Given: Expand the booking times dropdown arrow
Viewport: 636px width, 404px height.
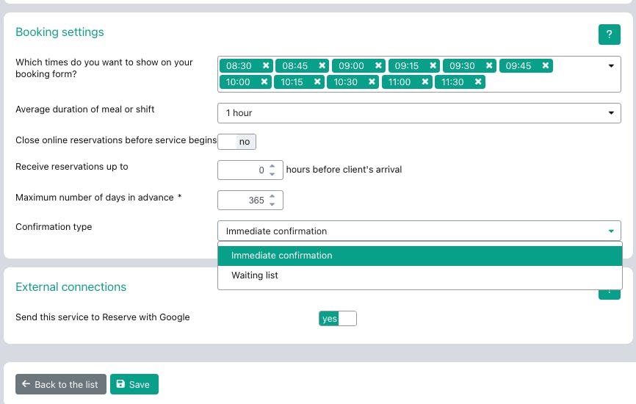Looking at the screenshot, I should tap(611, 66).
